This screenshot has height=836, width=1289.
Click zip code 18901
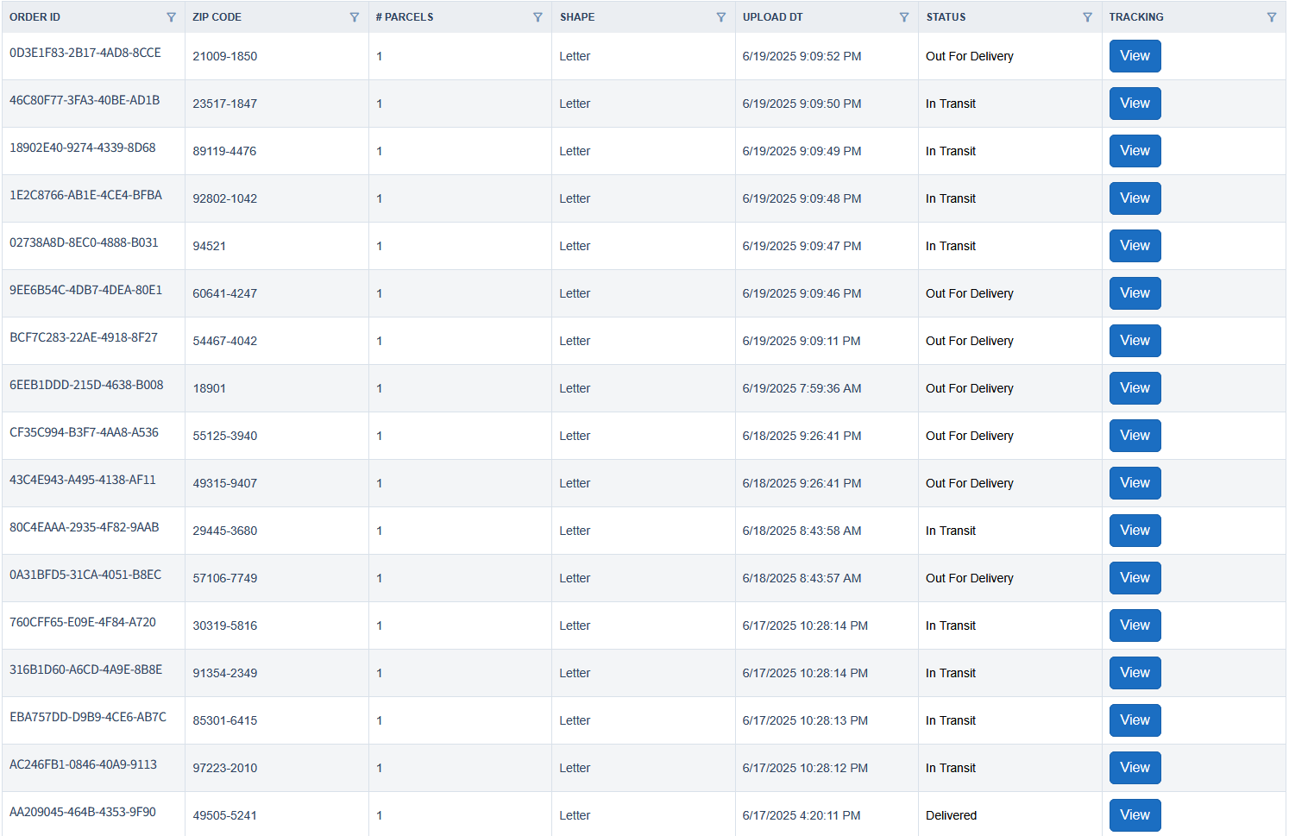tap(210, 388)
